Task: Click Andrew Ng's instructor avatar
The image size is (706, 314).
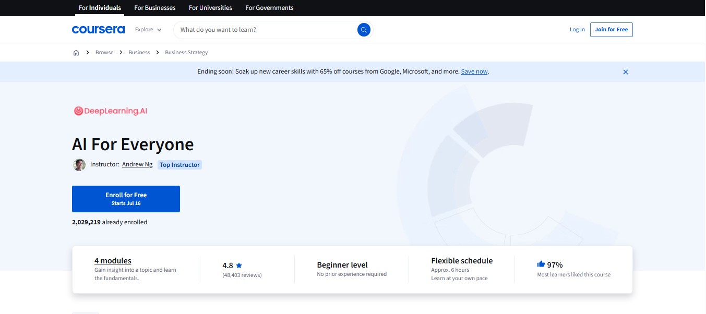Action: pos(79,165)
